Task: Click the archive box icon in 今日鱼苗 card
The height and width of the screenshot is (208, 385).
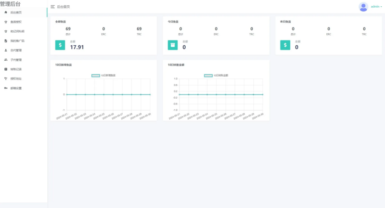Action: click(x=173, y=45)
